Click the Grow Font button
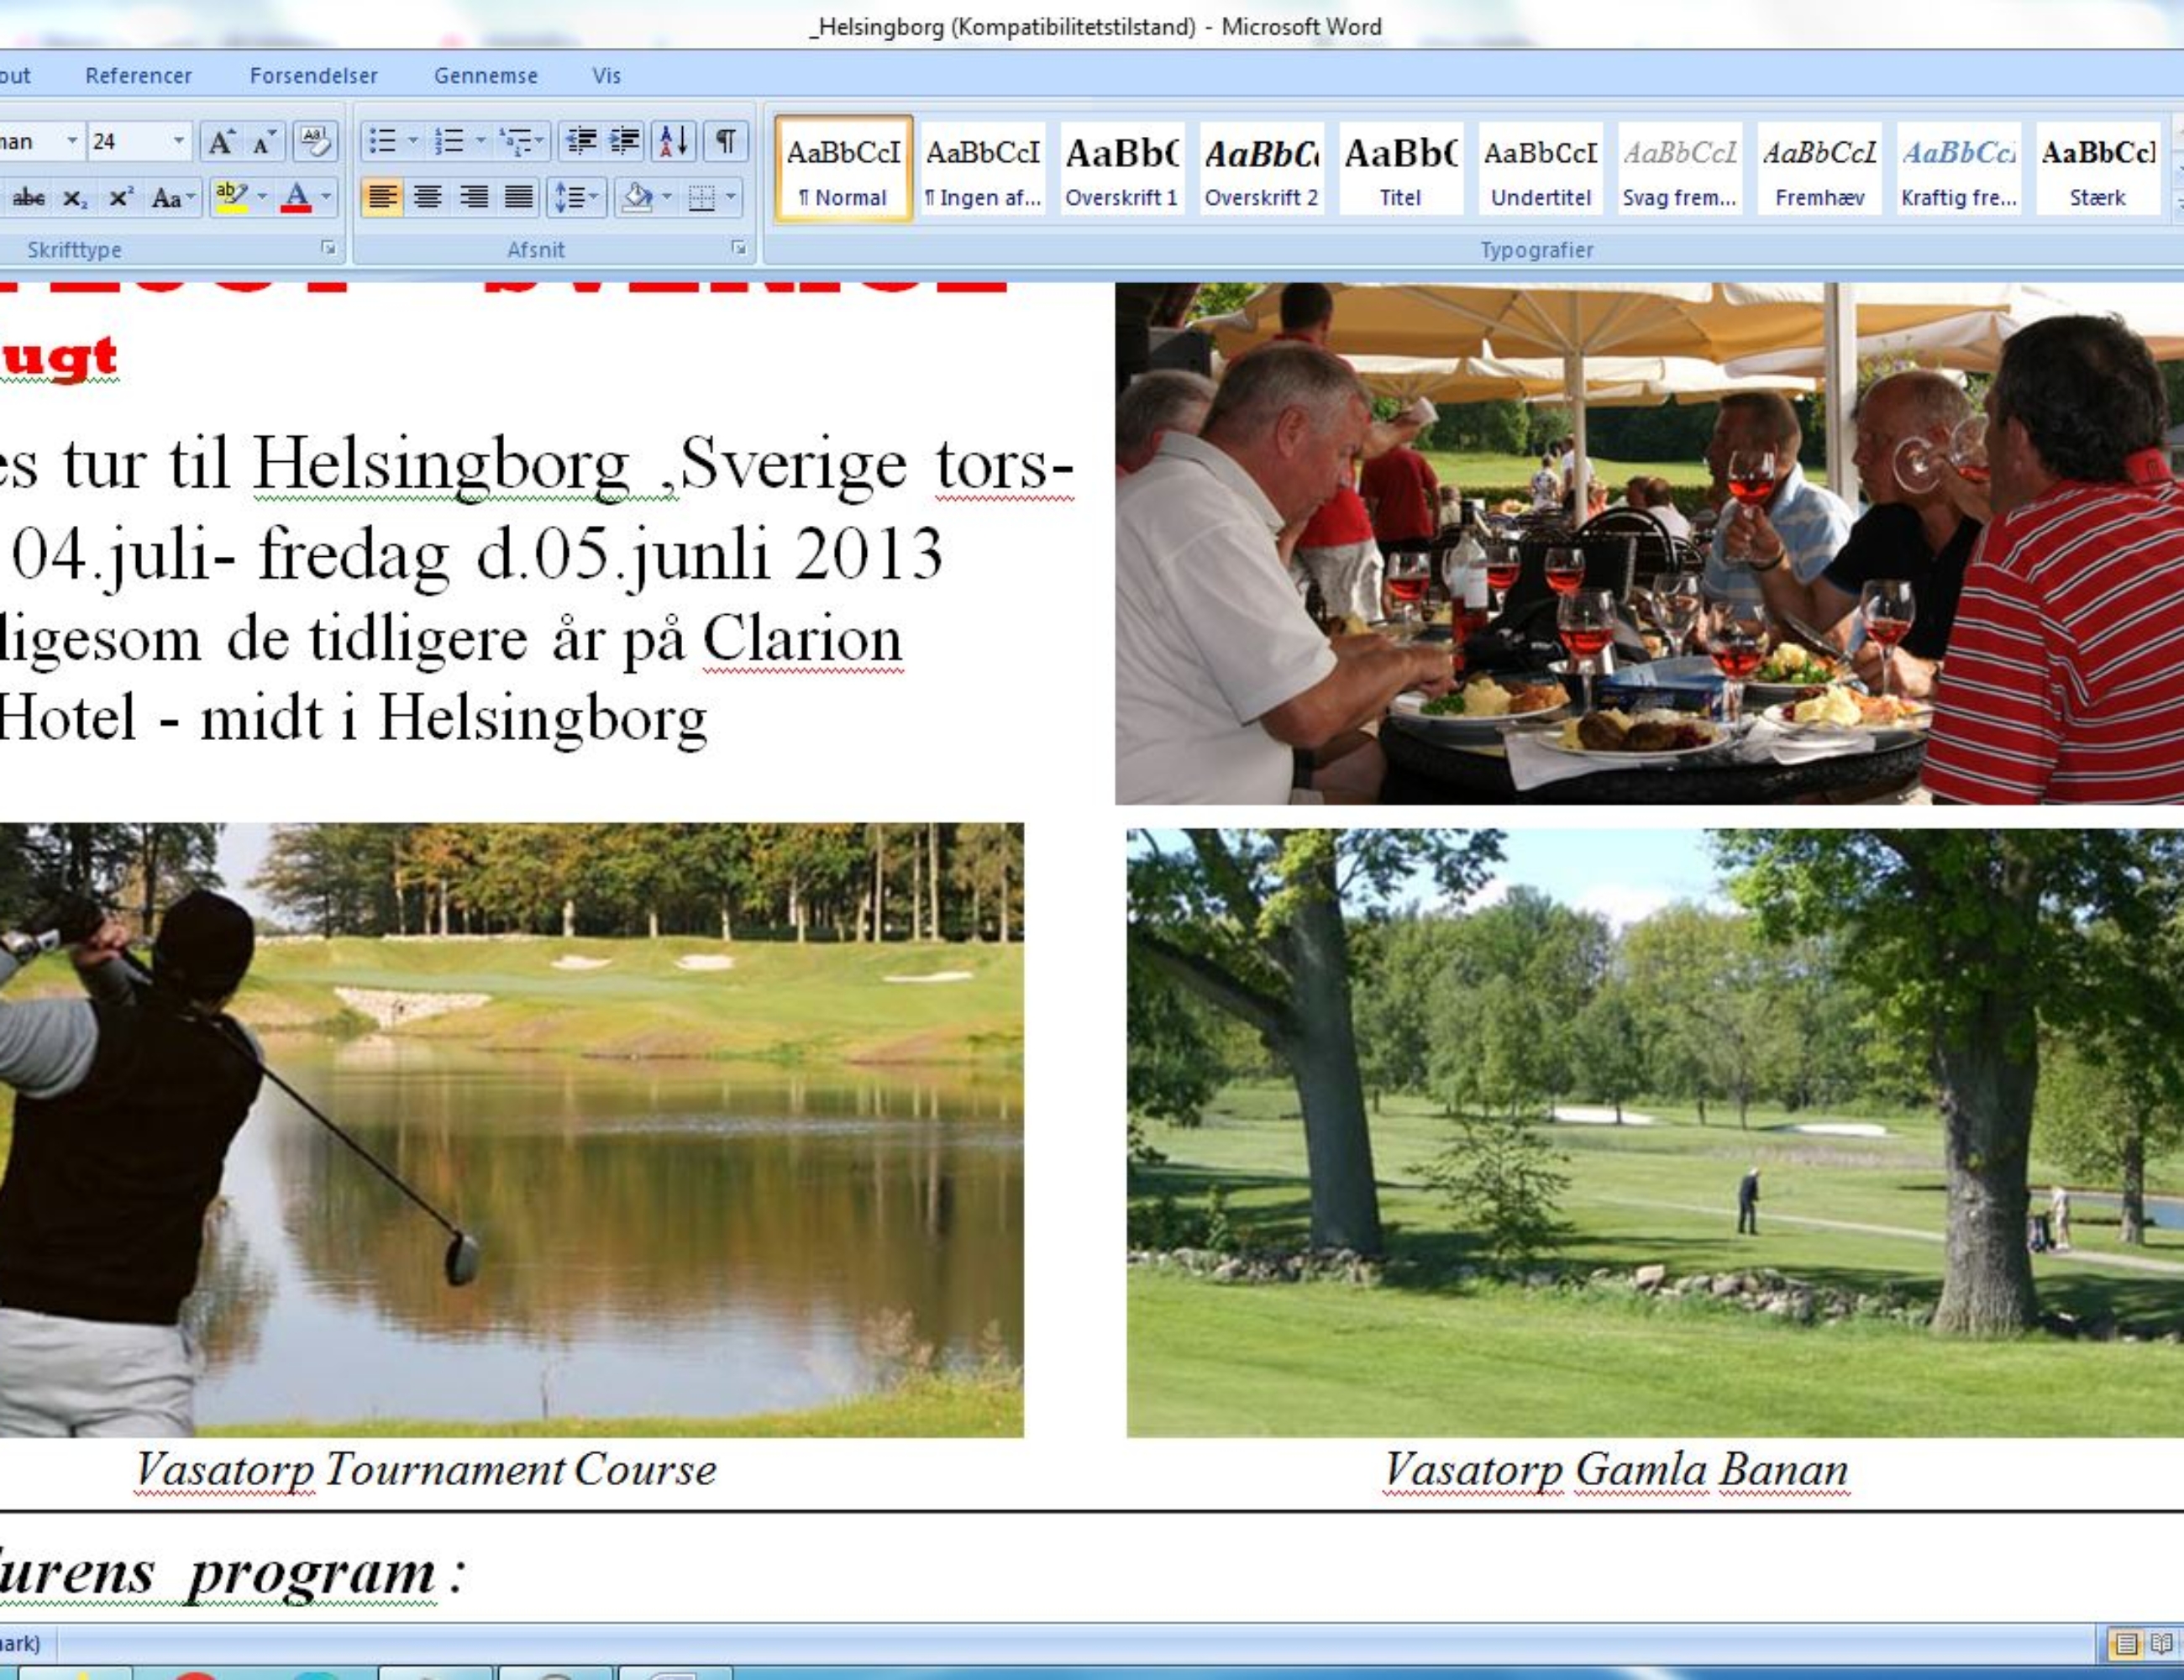This screenshot has width=2184, height=1680. tap(220, 142)
